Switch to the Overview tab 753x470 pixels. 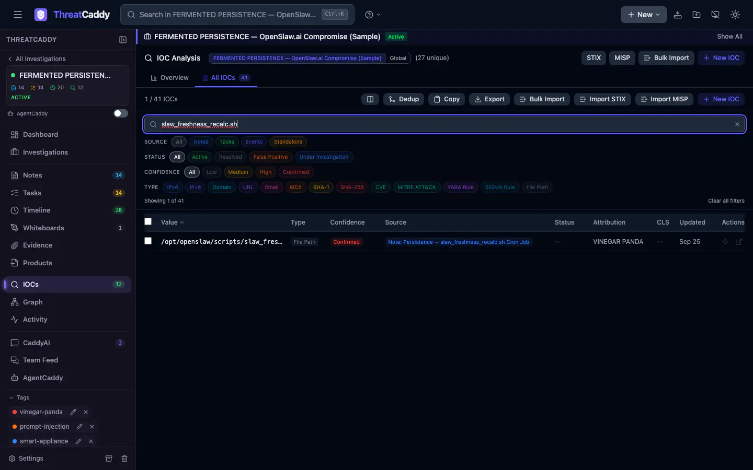tap(169, 78)
